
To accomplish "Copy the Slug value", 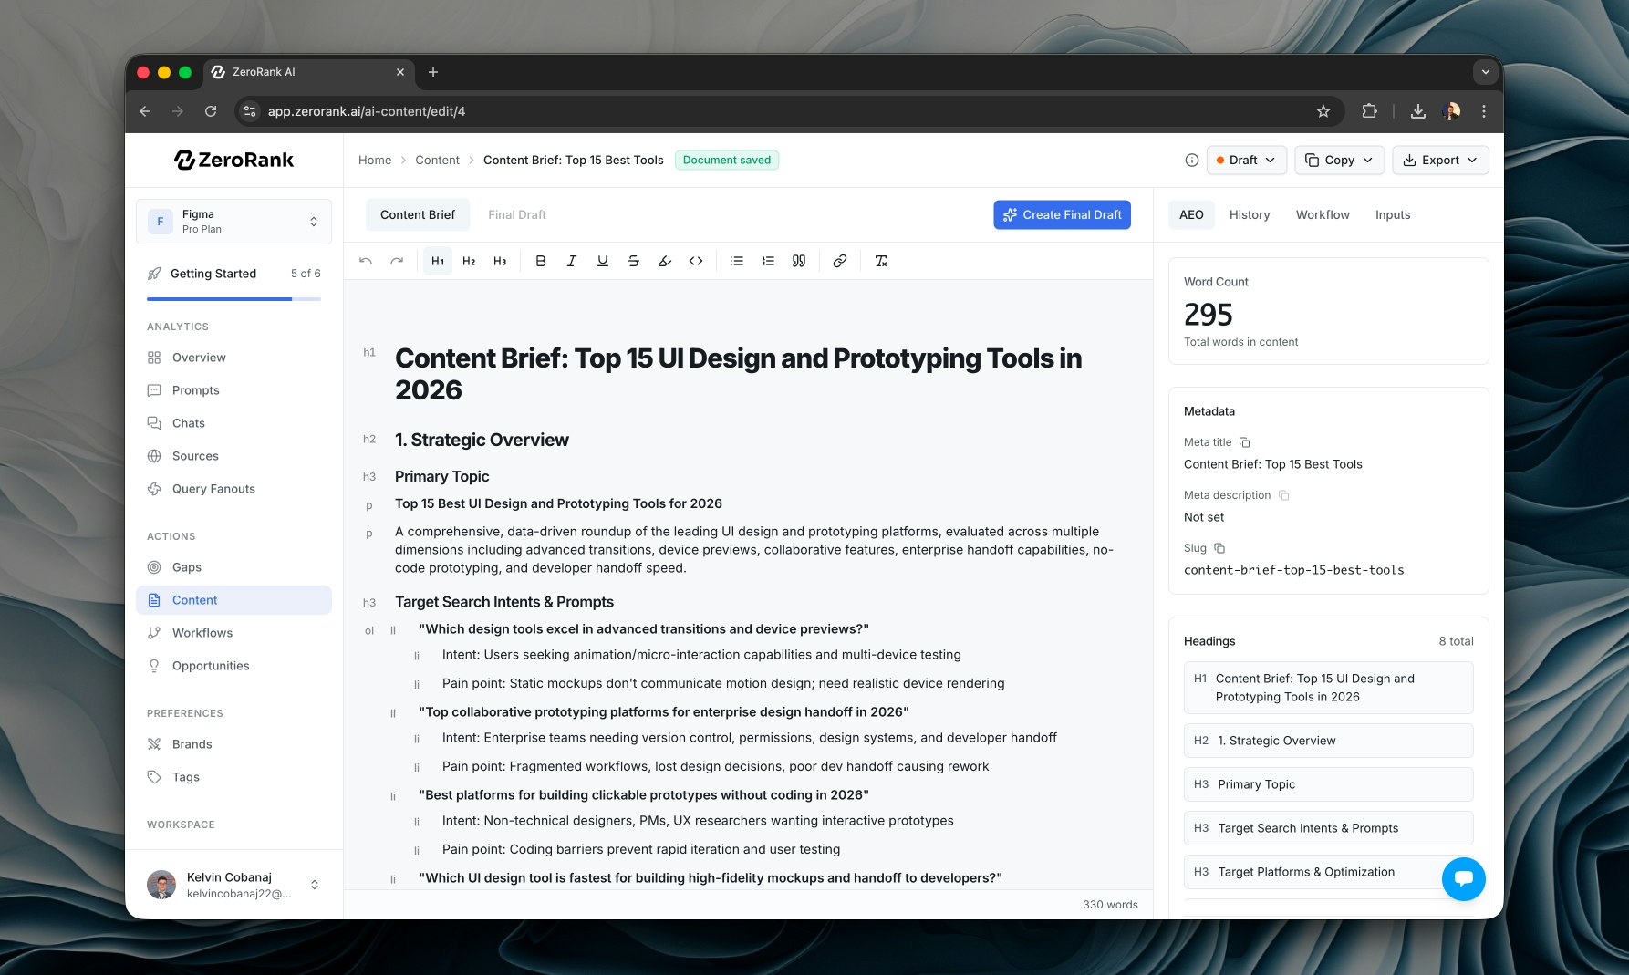I will (x=1219, y=548).
